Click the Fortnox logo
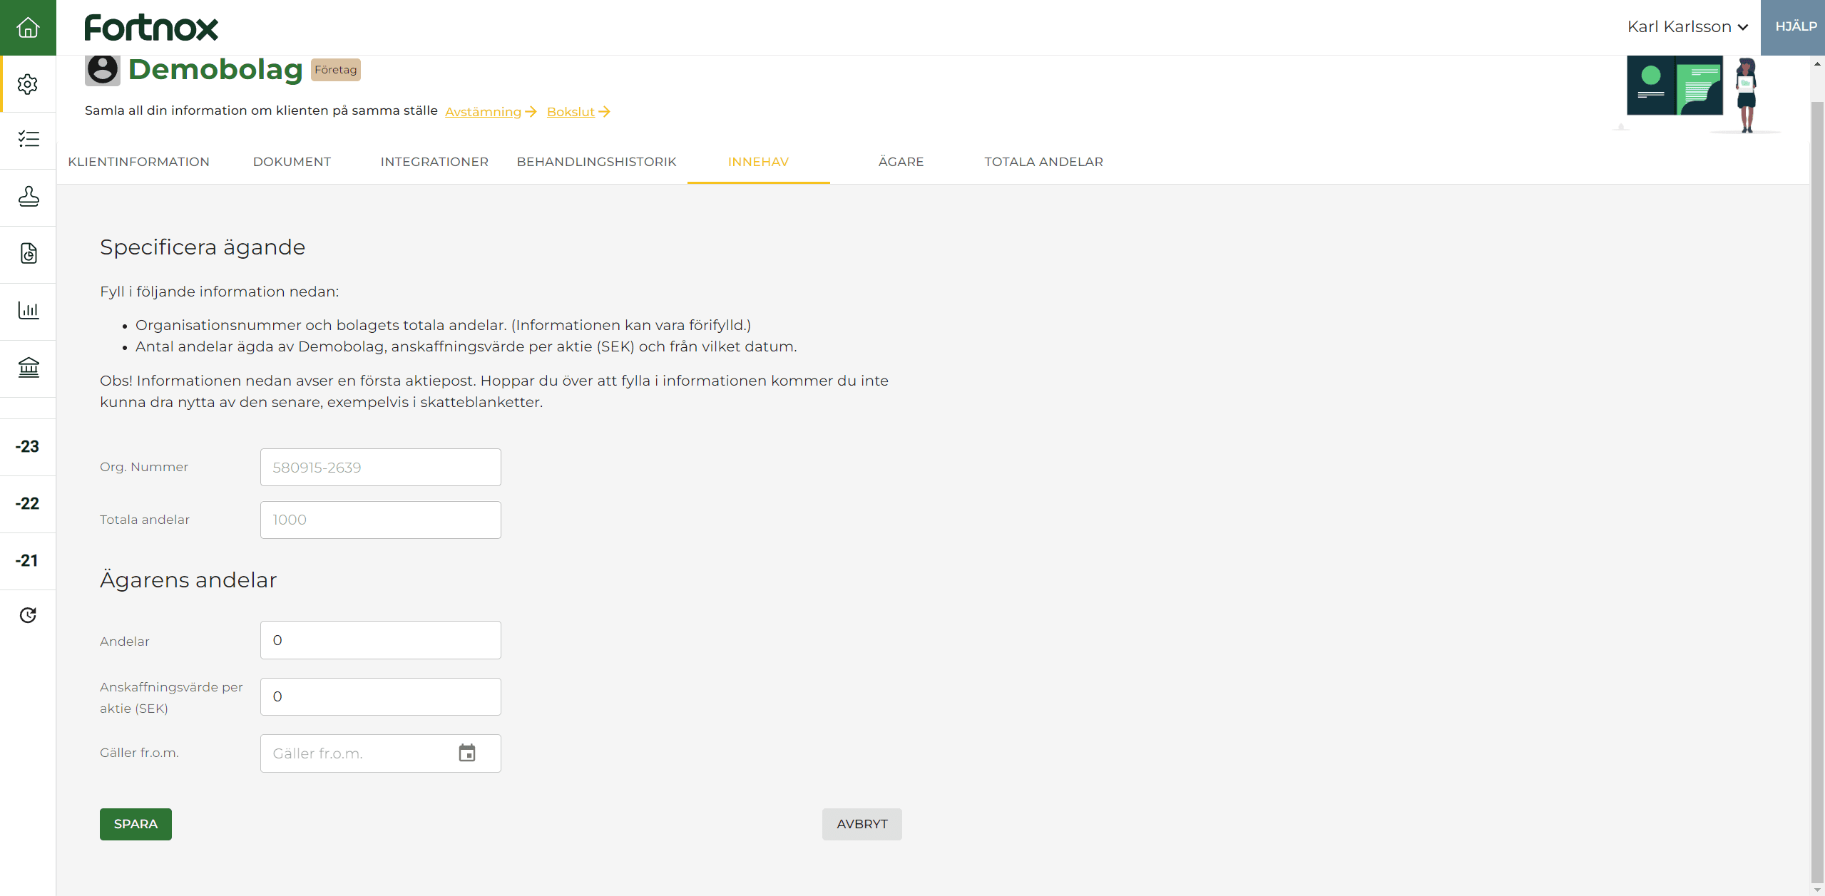Image resolution: width=1825 pixels, height=896 pixels. click(151, 28)
